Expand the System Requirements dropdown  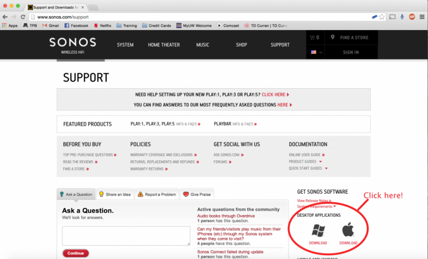[x=316, y=207]
